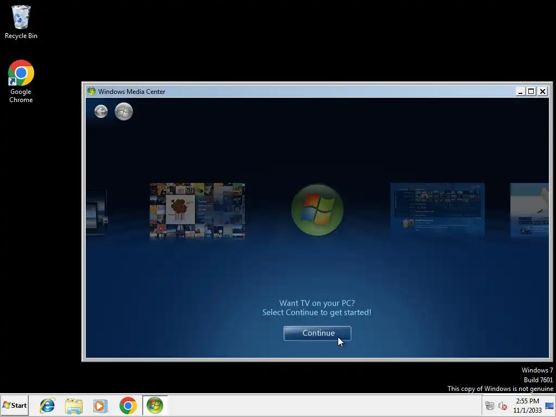Viewport: 556px width, 417px height.
Task: Click the Windows Media Center title bar icon
Action: (x=91, y=91)
